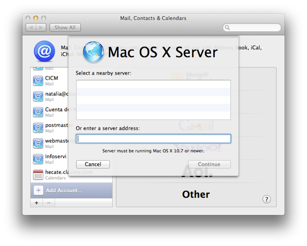307x246 pixels.
Task: Focus the System Preferences search field
Action: tap(252, 28)
